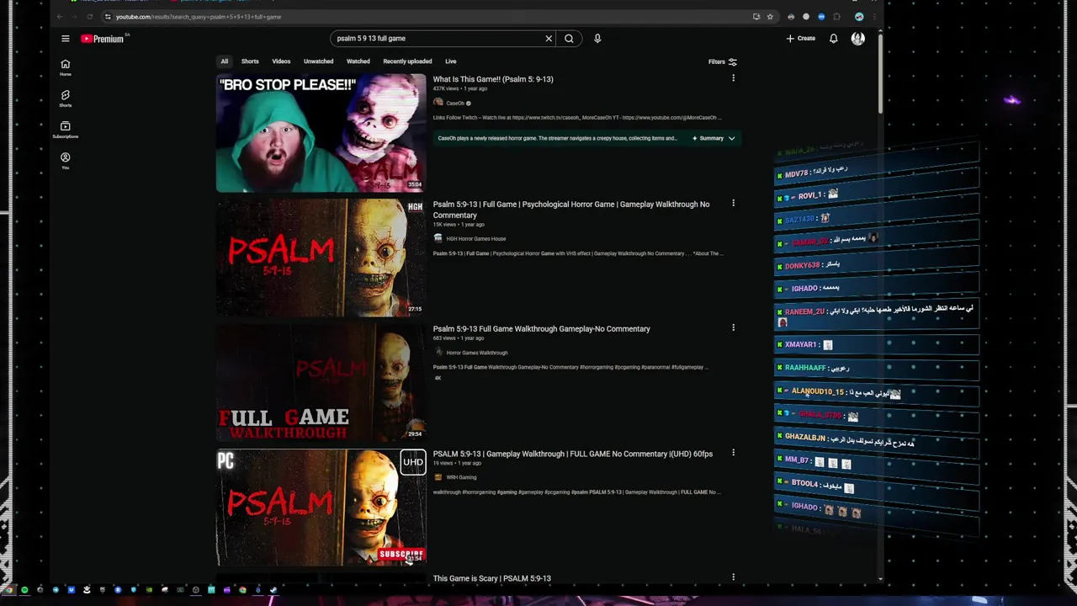Screen dimensions: 1077x606
Task: Open more options for No Commentary walkthrough video
Action: pyautogui.click(x=733, y=327)
